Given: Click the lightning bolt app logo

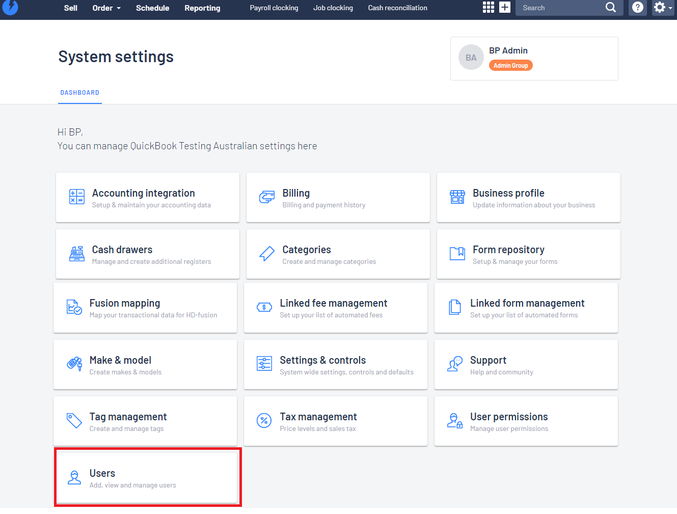Looking at the screenshot, I should 10,7.
